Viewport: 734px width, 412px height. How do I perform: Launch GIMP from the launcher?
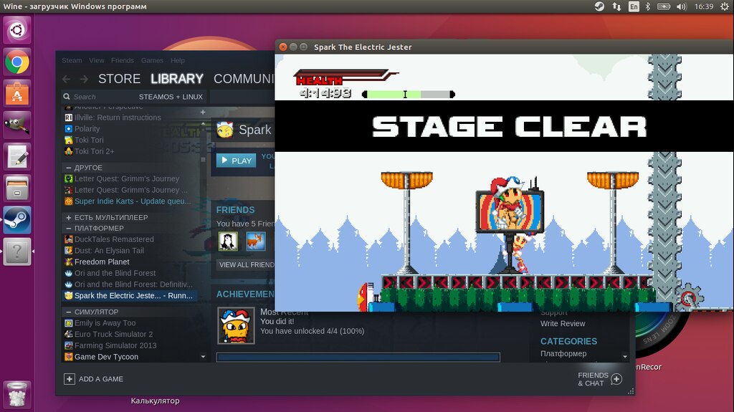[17, 125]
